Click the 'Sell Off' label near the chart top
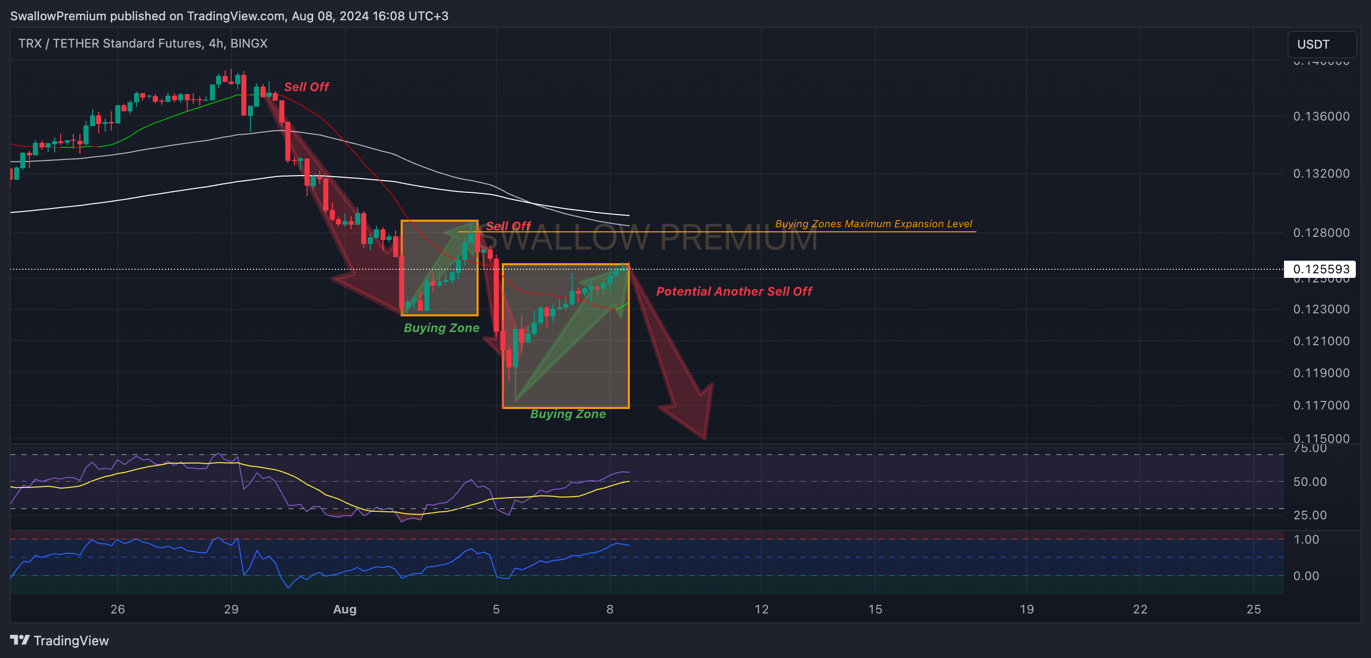Image resolution: width=1371 pixels, height=658 pixels. 306,87
